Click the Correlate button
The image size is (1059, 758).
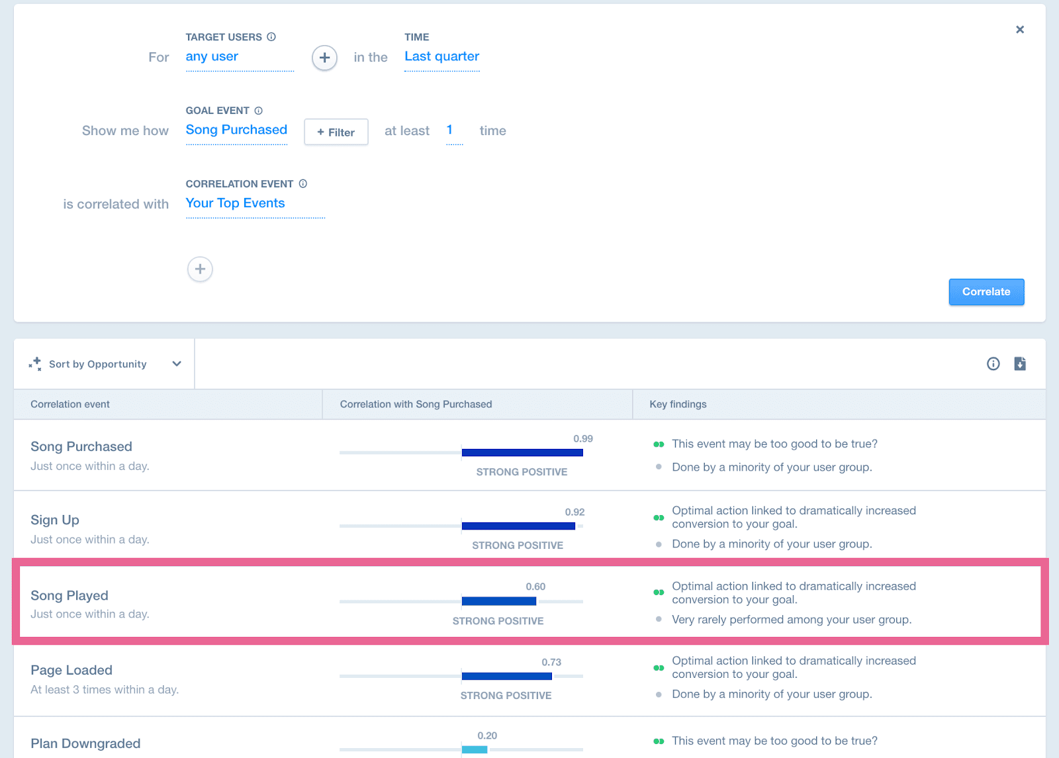pyautogui.click(x=986, y=292)
